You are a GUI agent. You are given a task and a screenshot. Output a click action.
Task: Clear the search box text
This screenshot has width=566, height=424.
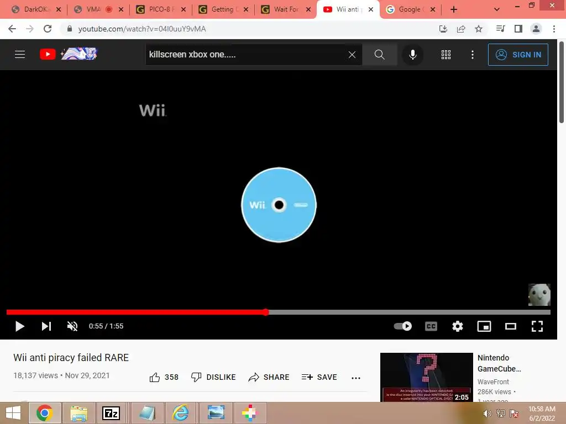pos(352,55)
